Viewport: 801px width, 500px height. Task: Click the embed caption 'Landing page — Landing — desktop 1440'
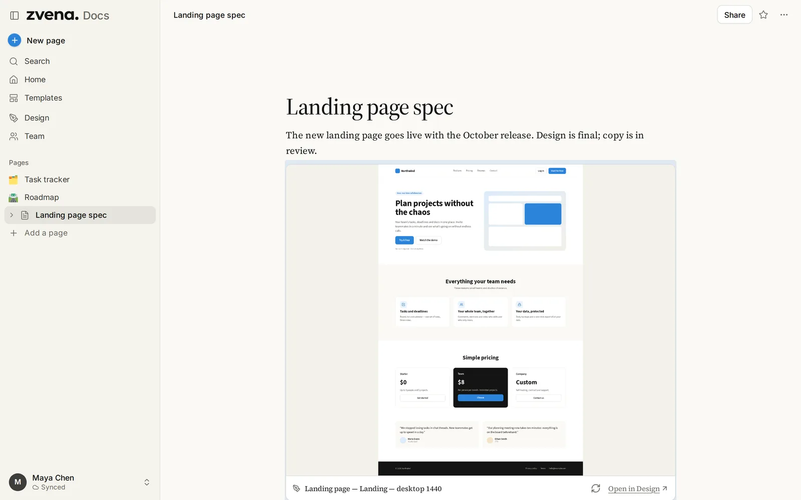[x=373, y=488]
